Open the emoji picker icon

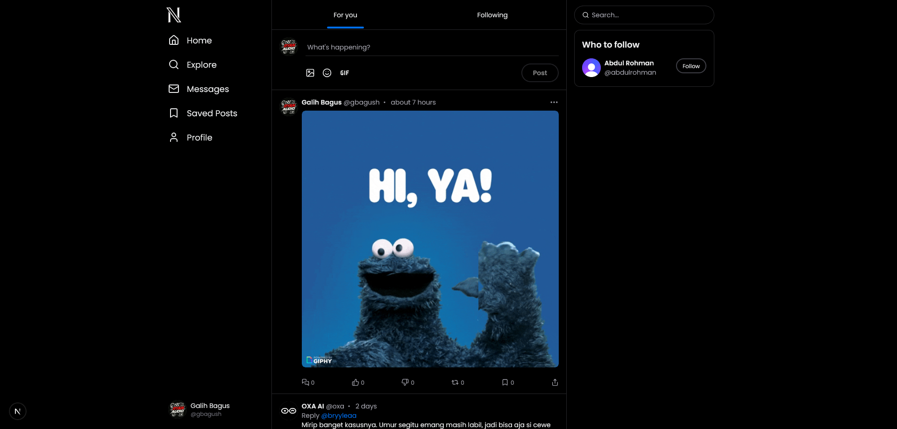coord(327,73)
